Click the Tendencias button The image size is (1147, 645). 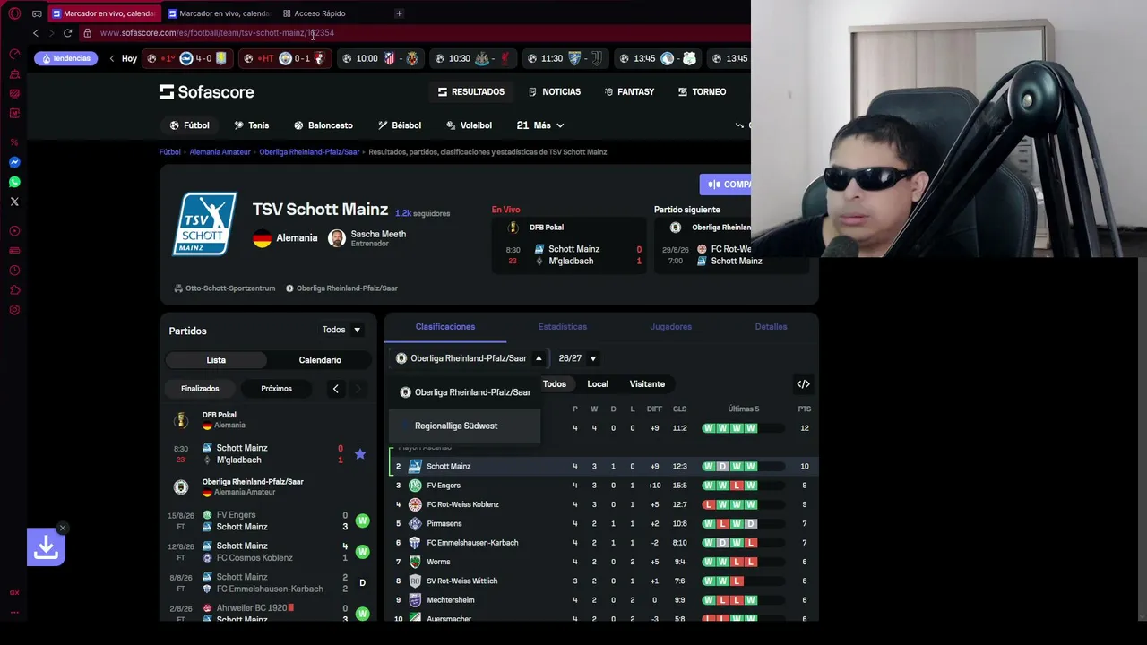click(x=65, y=59)
